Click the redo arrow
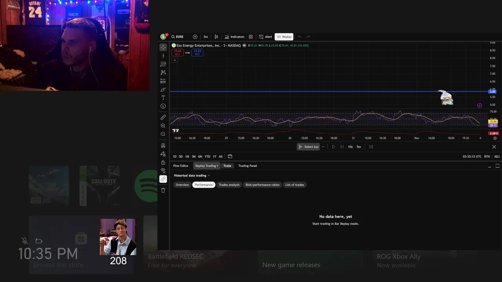The height and width of the screenshot is (282, 502). (308, 37)
